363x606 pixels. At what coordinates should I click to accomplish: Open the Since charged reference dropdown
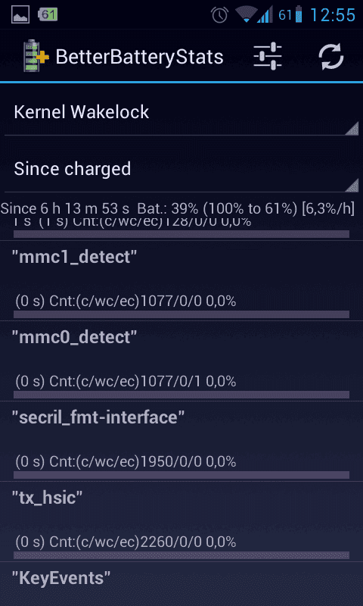point(181,169)
